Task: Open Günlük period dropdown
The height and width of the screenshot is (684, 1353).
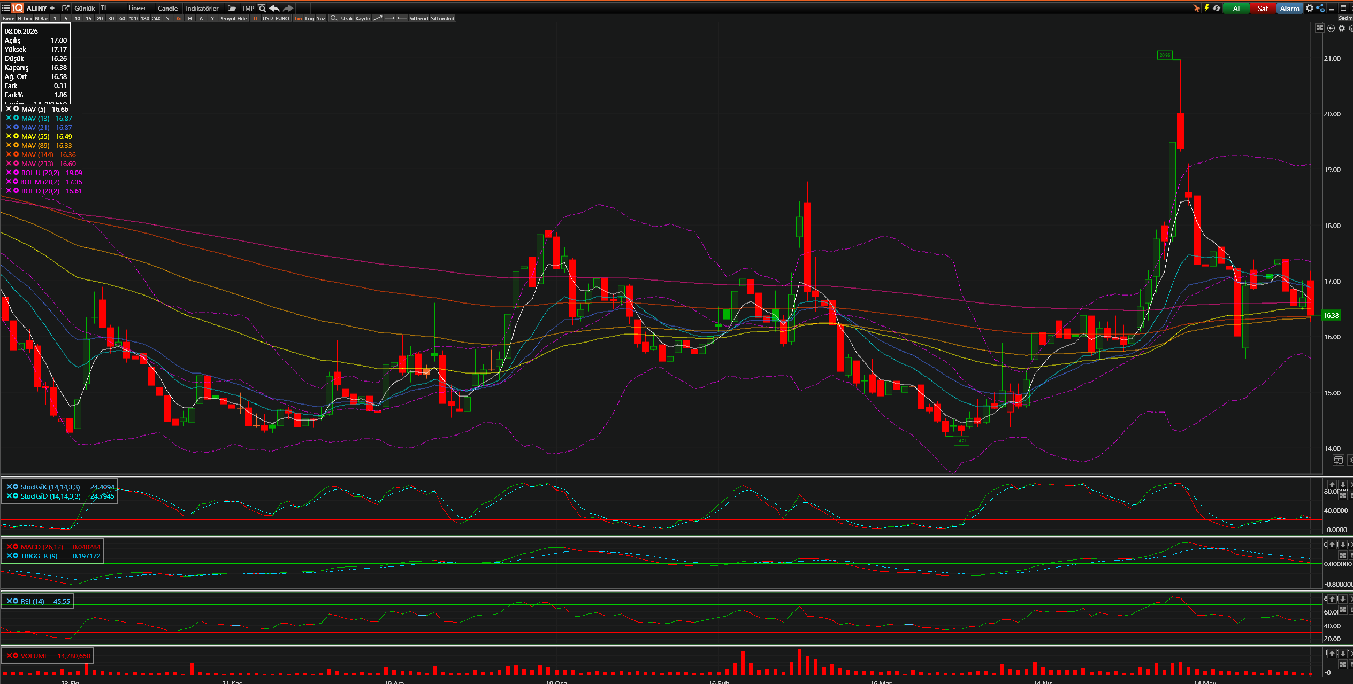Action: click(x=85, y=8)
